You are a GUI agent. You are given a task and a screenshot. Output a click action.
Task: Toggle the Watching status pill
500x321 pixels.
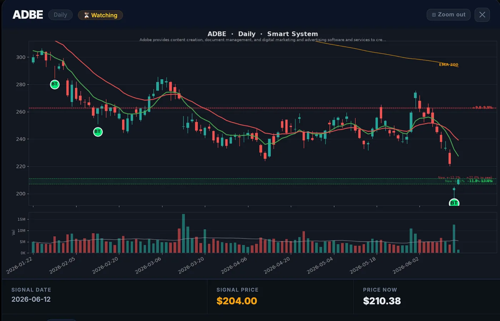(100, 15)
